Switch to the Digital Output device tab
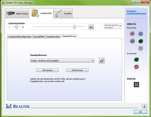 pos(17,14)
